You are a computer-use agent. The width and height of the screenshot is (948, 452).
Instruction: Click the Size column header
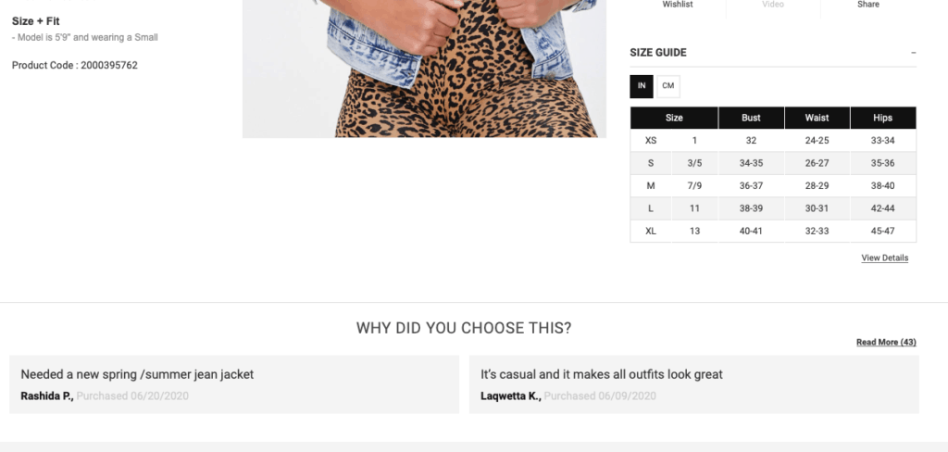click(x=674, y=118)
